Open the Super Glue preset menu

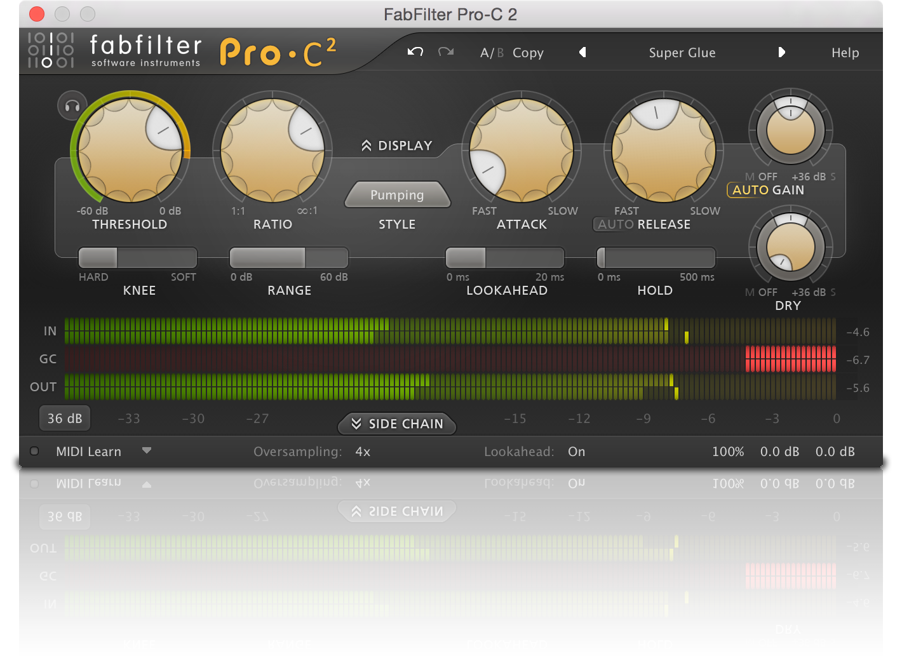pyautogui.click(x=682, y=53)
